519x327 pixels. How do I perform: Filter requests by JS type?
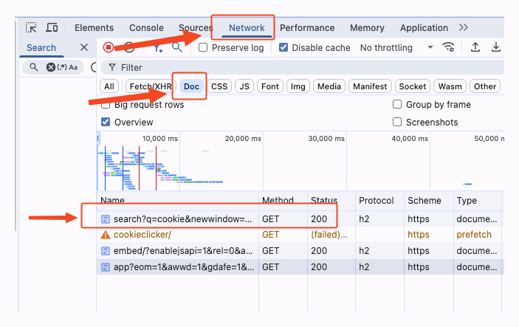click(x=244, y=86)
